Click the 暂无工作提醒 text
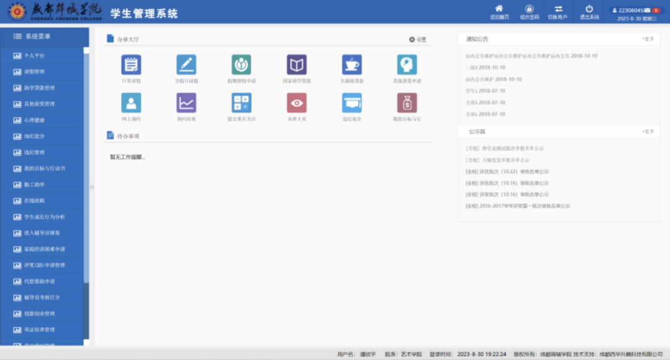The width and height of the screenshot is (670, 360). pyautogui.click(x=128, y=157)
